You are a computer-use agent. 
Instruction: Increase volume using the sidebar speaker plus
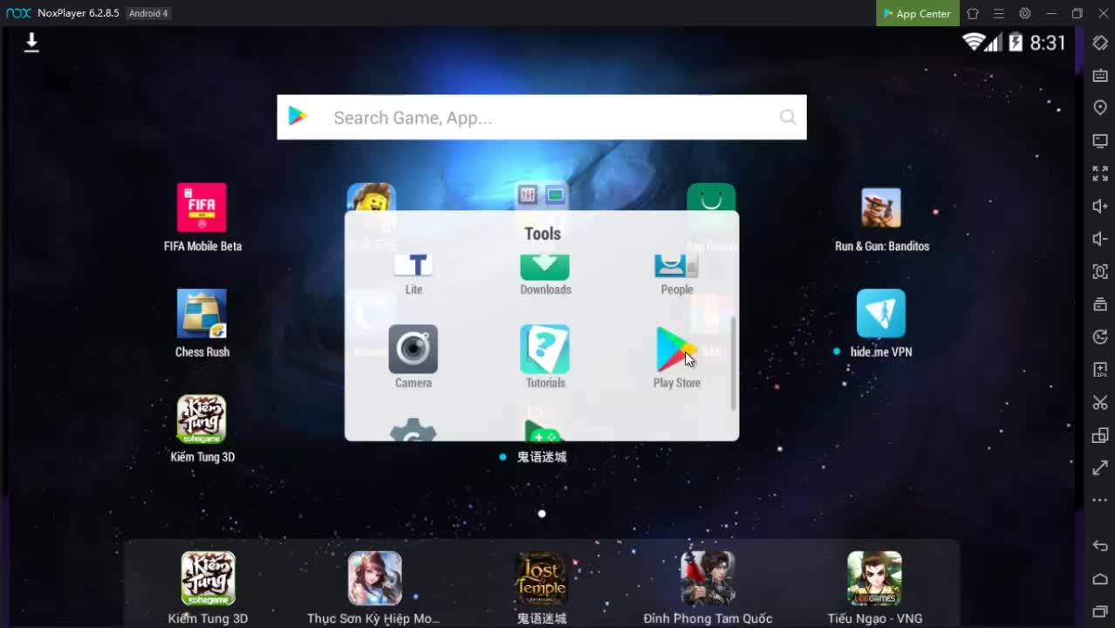1100,207
